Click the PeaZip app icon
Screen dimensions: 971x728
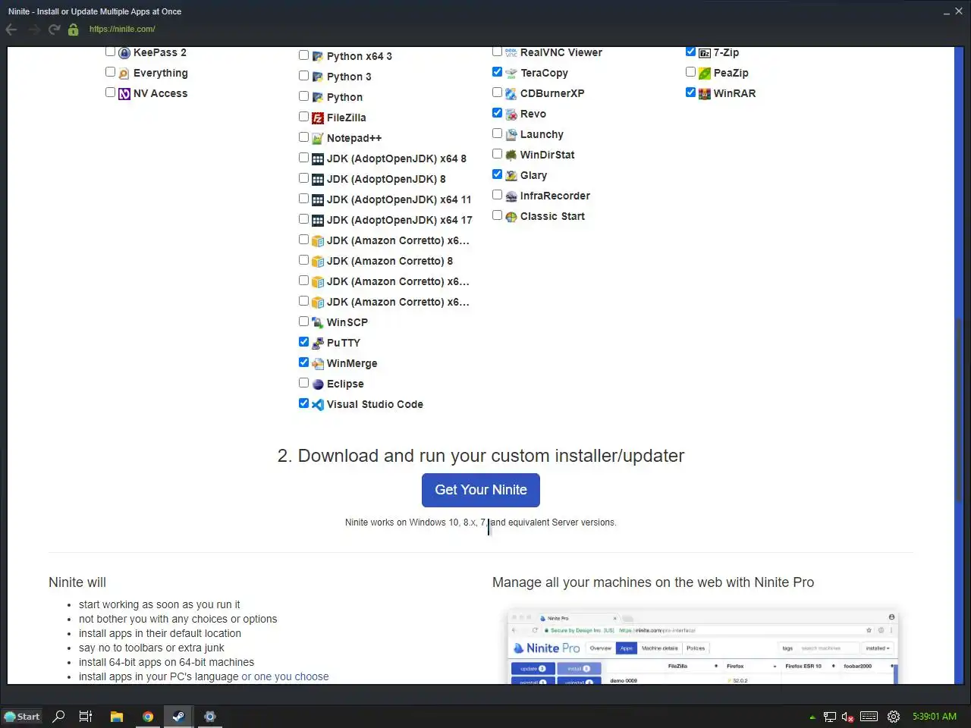(705, 74)
